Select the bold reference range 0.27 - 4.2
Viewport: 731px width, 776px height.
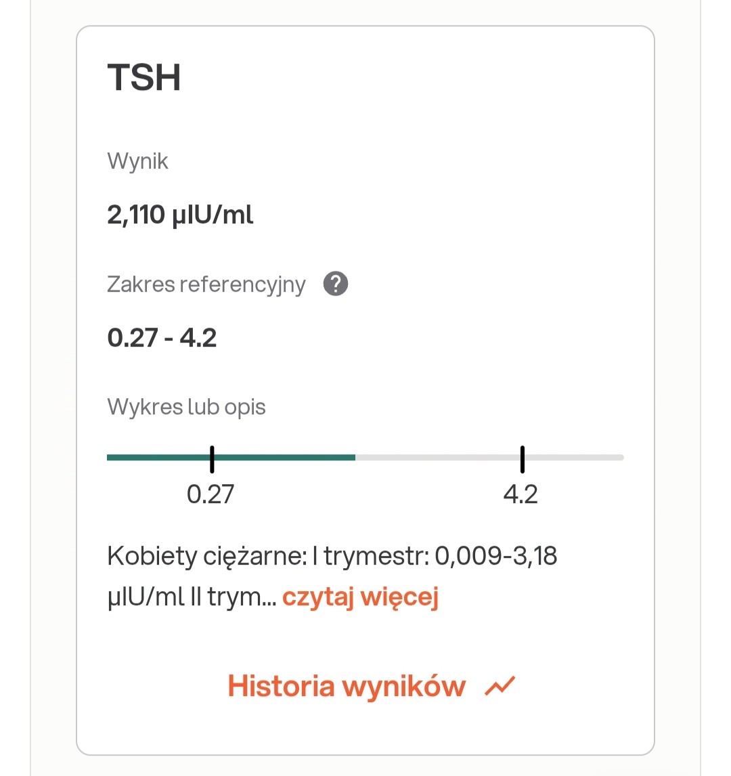pos(162,337)
